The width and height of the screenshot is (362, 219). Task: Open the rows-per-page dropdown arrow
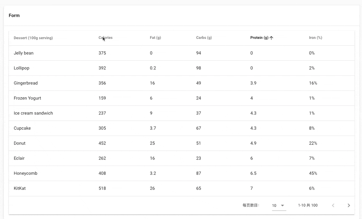pyautogui.click(x=282, y=205)
